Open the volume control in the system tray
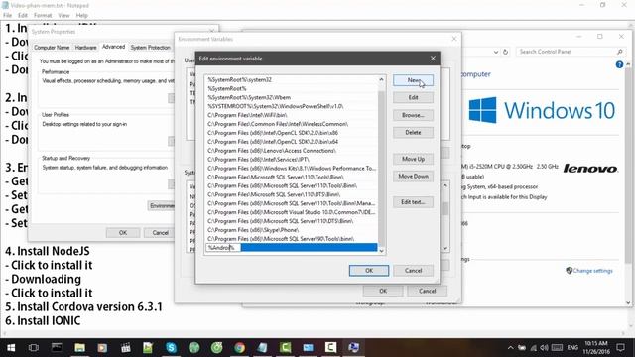Viewport: 635px width, 357px height. (x=544, y=348)
